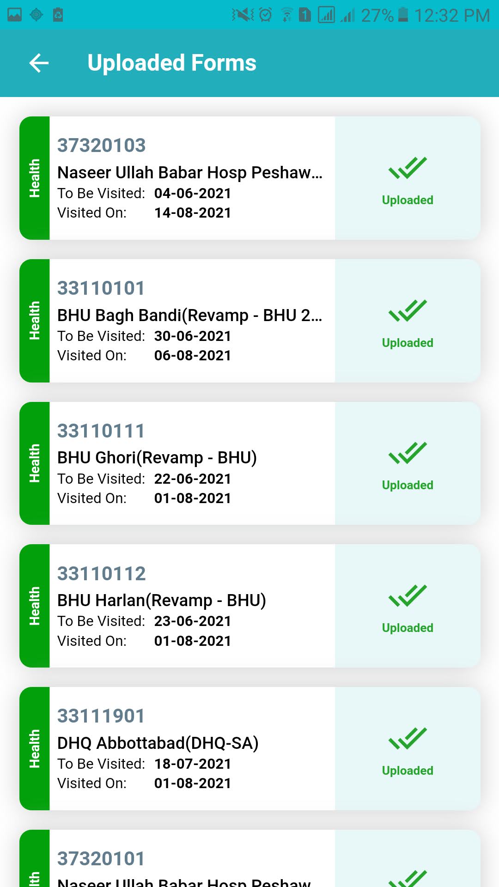Image resolution: width=499 pixels, height=887 pixels.
Task: Open the BHU Bagh Bandi form entry
Action: (250, 321)
